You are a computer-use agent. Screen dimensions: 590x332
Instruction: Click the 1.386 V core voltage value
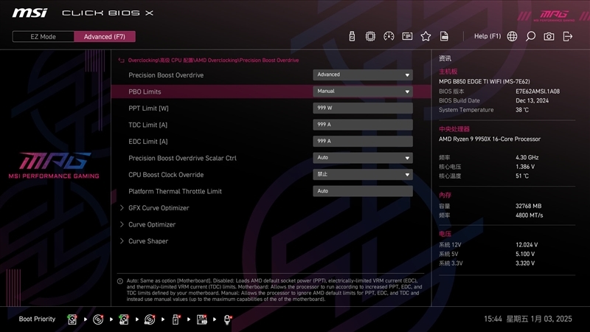coord(525,167)
